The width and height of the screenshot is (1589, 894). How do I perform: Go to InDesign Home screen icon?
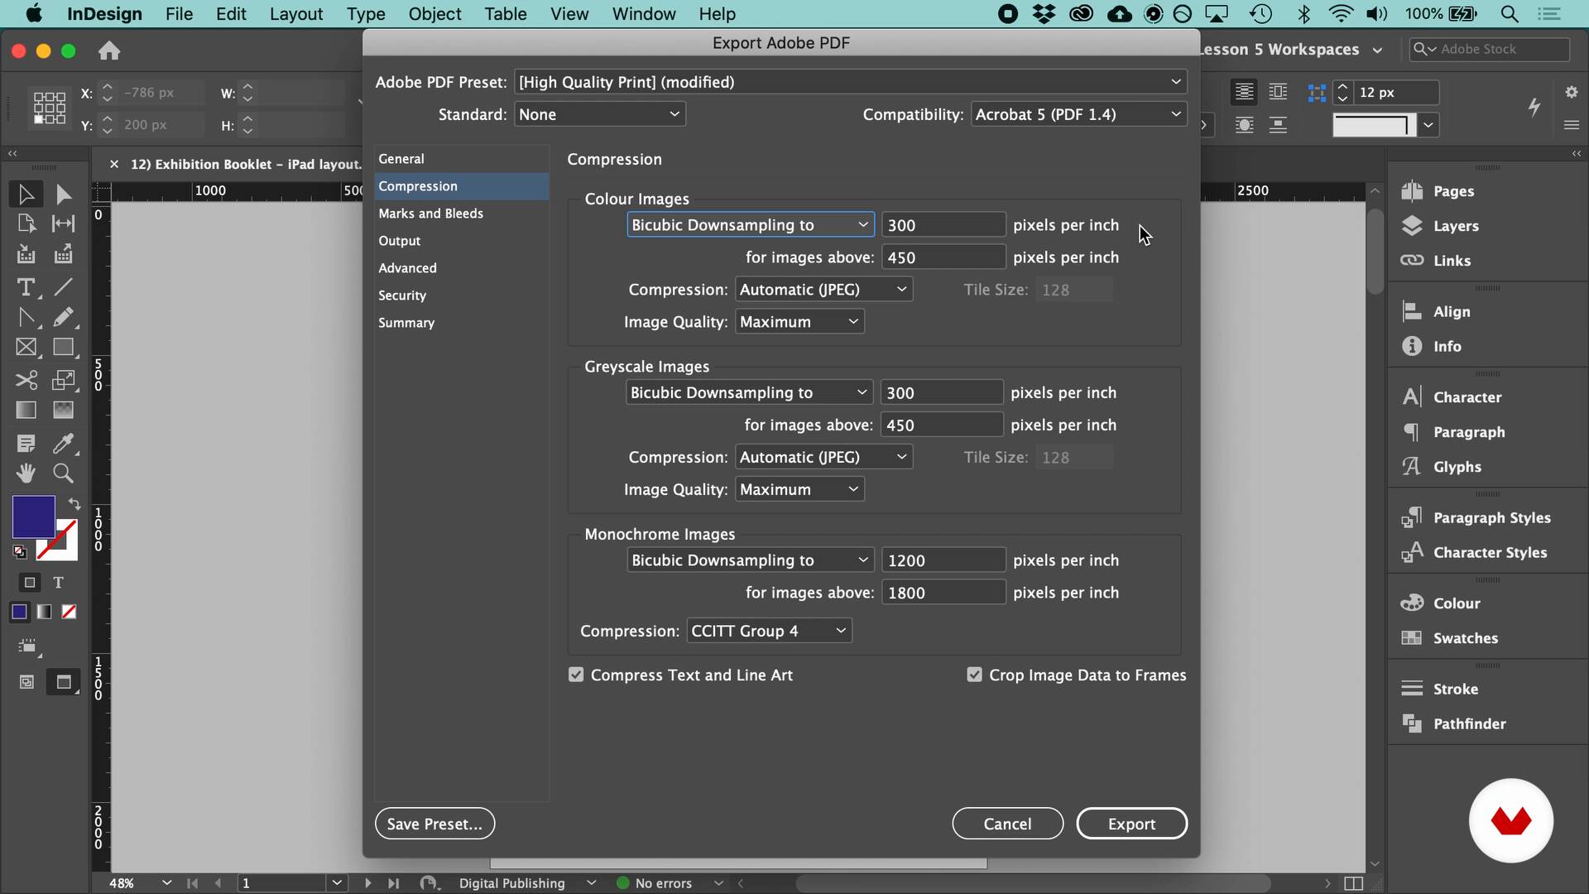click(109, 51)
